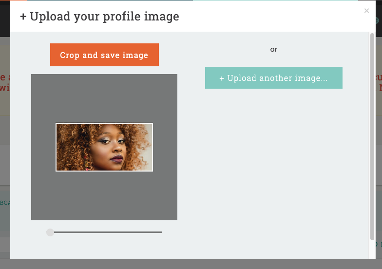
Task: Click the gray canvas left of photo
Action: [x=43, y=147]
